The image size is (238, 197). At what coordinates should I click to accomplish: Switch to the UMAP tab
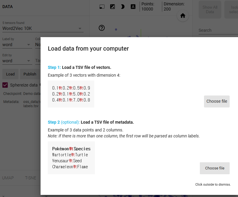[8, 178]
